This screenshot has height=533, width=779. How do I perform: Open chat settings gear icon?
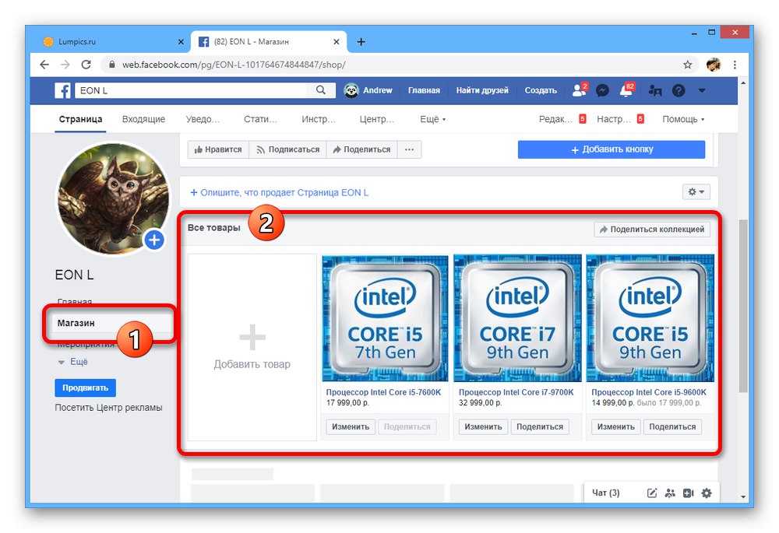pos(707,493)
